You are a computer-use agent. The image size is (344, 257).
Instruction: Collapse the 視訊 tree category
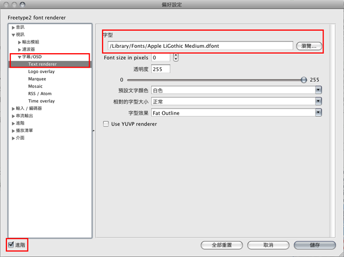[13, 34]
